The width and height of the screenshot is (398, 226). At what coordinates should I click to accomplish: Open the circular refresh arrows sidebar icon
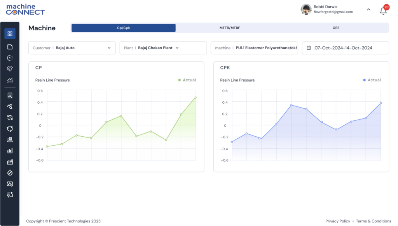coord(10,128)
